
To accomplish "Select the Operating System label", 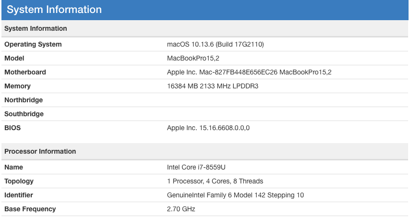I will click(x=33, y=45).
